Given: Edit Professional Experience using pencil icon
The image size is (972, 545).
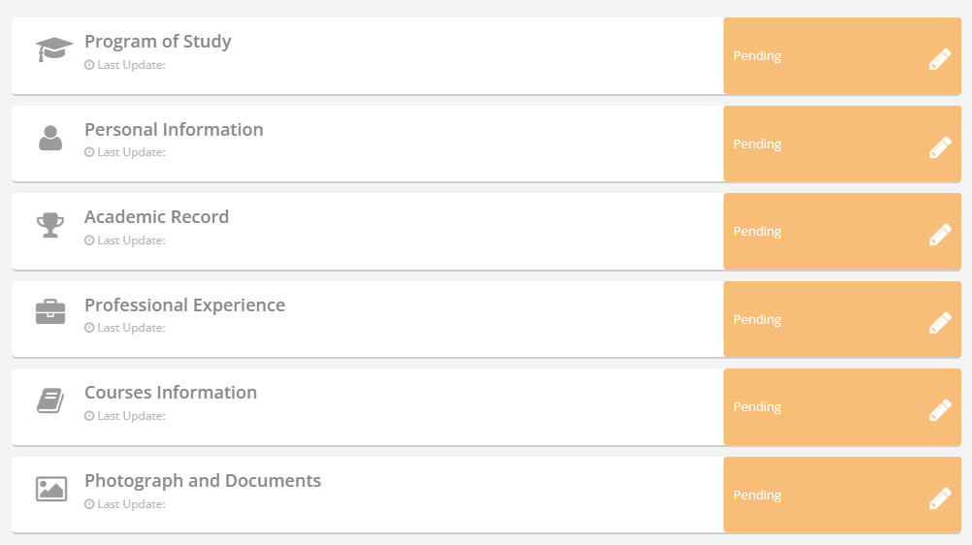Looking at the screenshot, I should [x=940, y=323].
